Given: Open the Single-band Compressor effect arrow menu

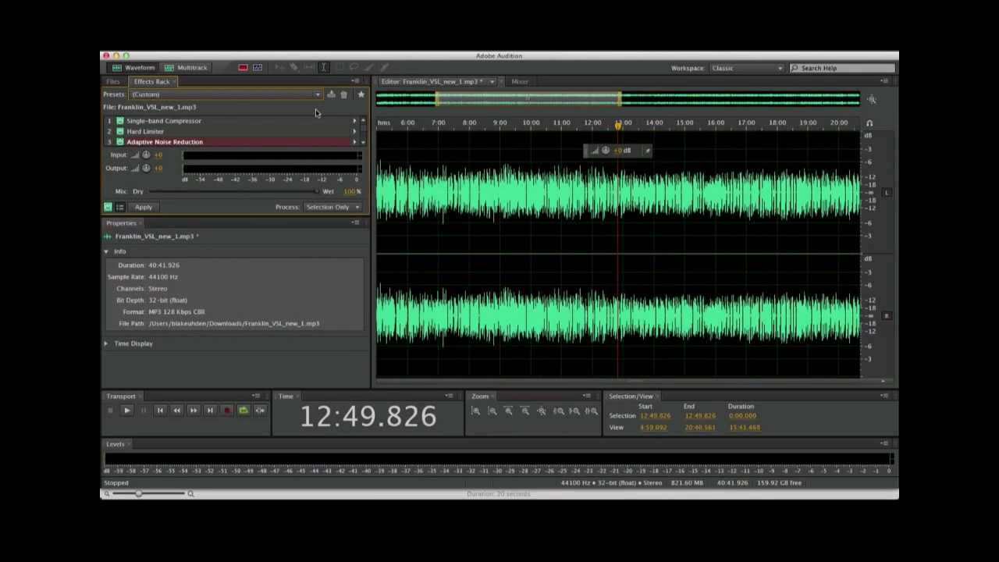Looking at the screenshot, I should [x=354, y=121].
